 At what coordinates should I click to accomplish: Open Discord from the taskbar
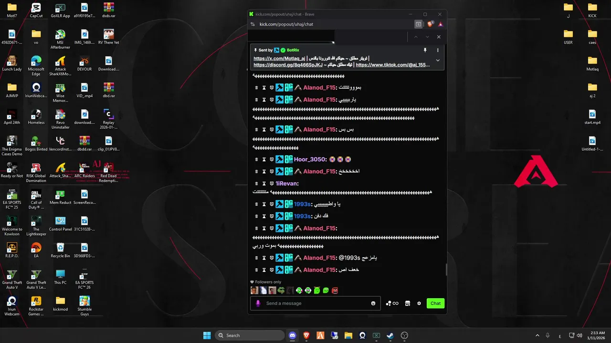click(292, 335)
